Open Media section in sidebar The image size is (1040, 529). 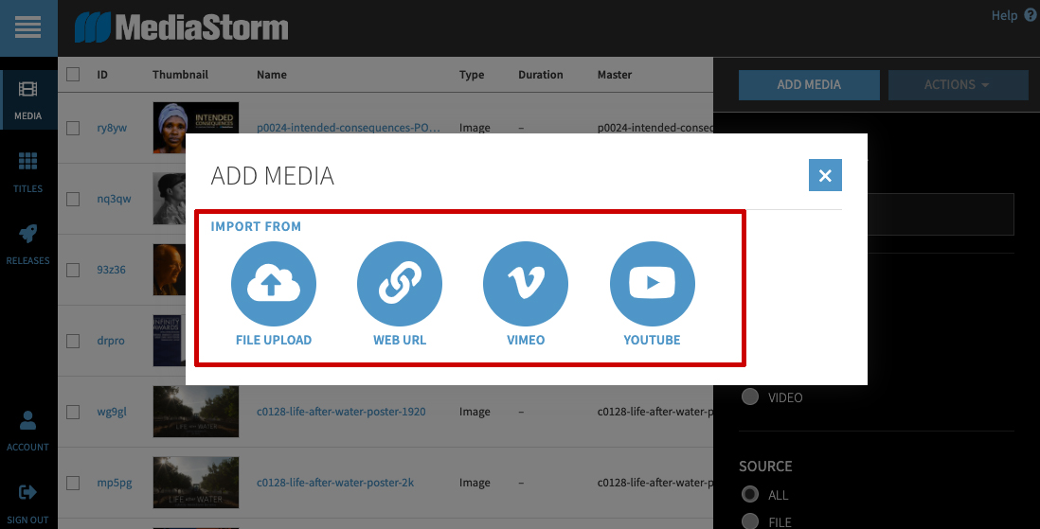coord(27,100)
